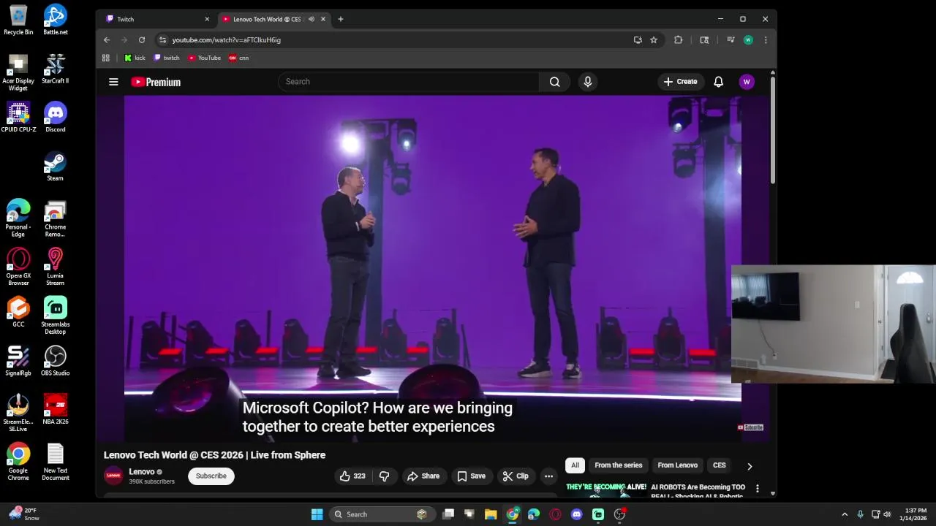This screenshot has width=936, height=526.
Task: Show hidden system tray icons chevron
Action: [845, 514]
